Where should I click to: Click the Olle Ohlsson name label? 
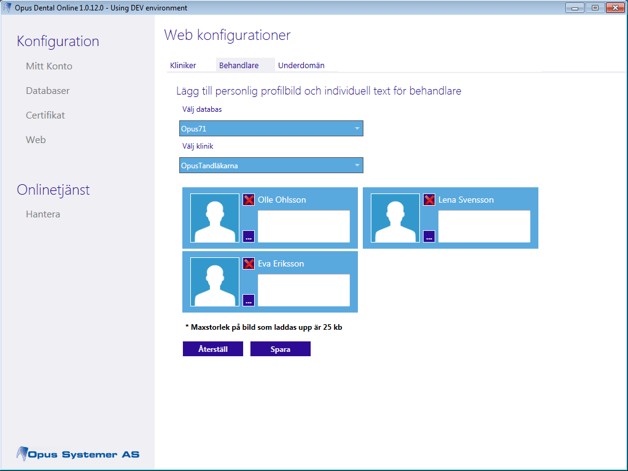point(282,200)
